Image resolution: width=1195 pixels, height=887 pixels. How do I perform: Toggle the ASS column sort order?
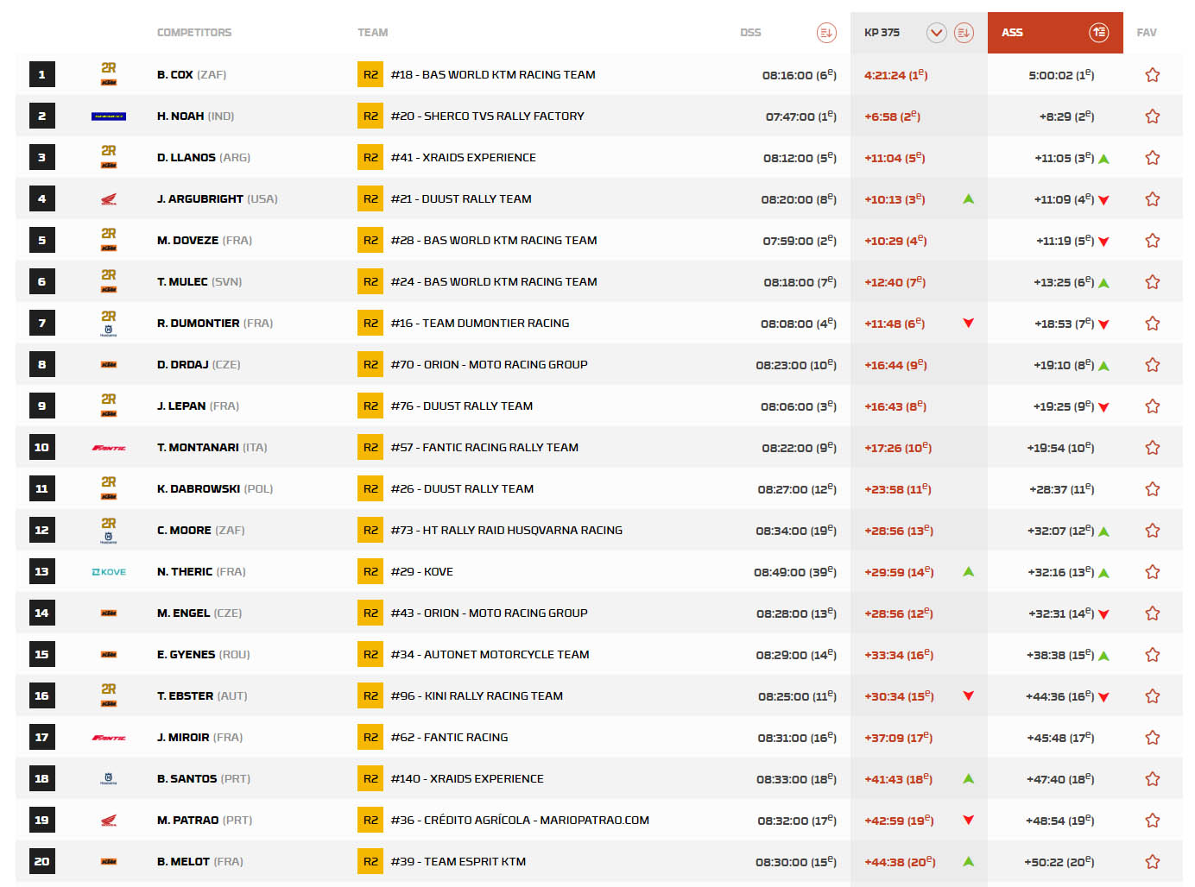1098,33
